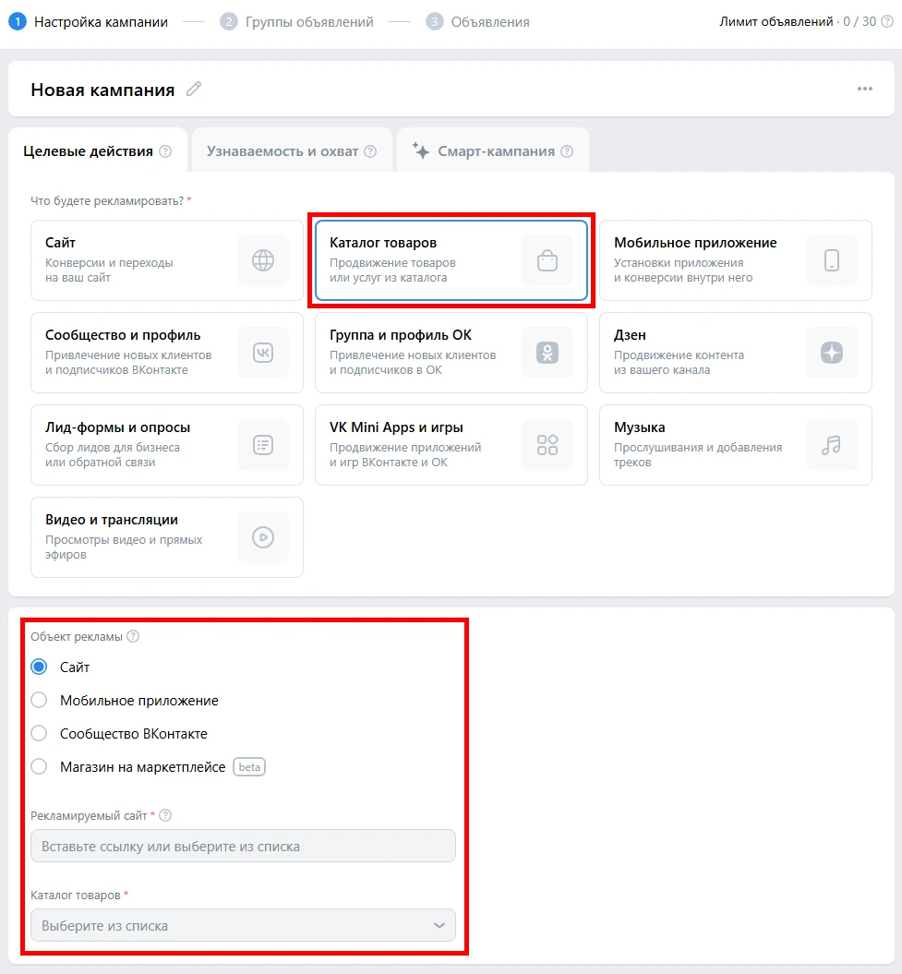The height and width of the screenshot is (974, 902).
Task: Click the Дзен star icon
Action: pyautogui.click(x=832, y=353)
